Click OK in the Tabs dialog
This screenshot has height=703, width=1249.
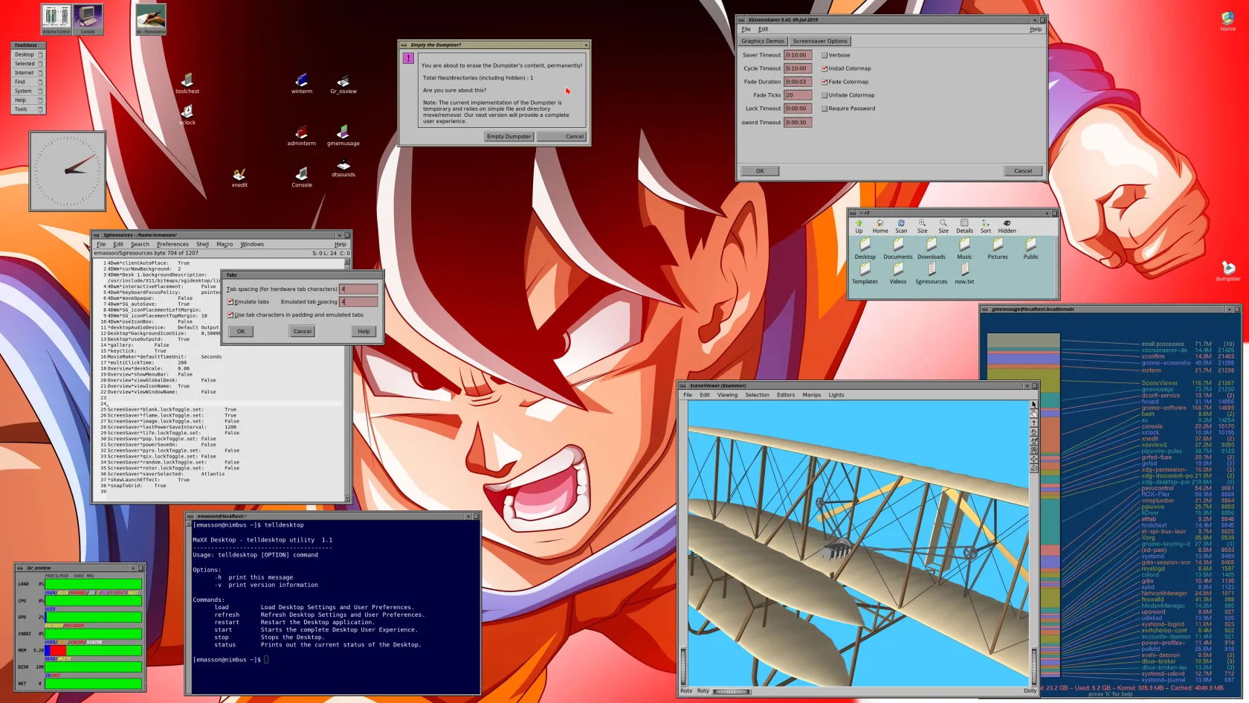click(x=241, y=331)
